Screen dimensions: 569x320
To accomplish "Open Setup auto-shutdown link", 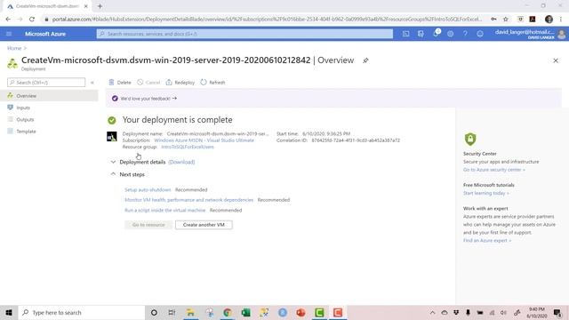I will [148, 189].
